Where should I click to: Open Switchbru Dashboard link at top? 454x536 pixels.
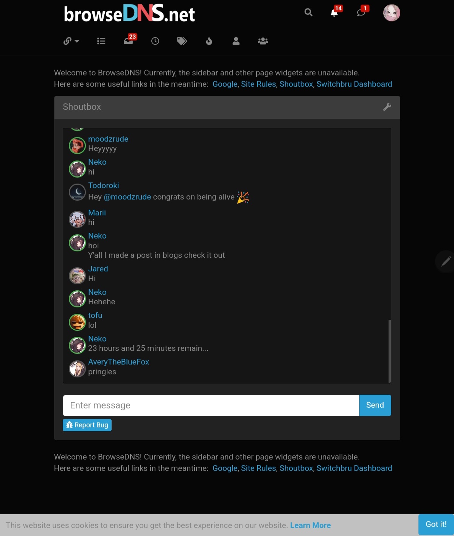[354, 84]
